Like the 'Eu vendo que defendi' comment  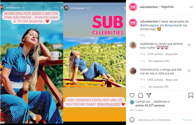point(189,45)
